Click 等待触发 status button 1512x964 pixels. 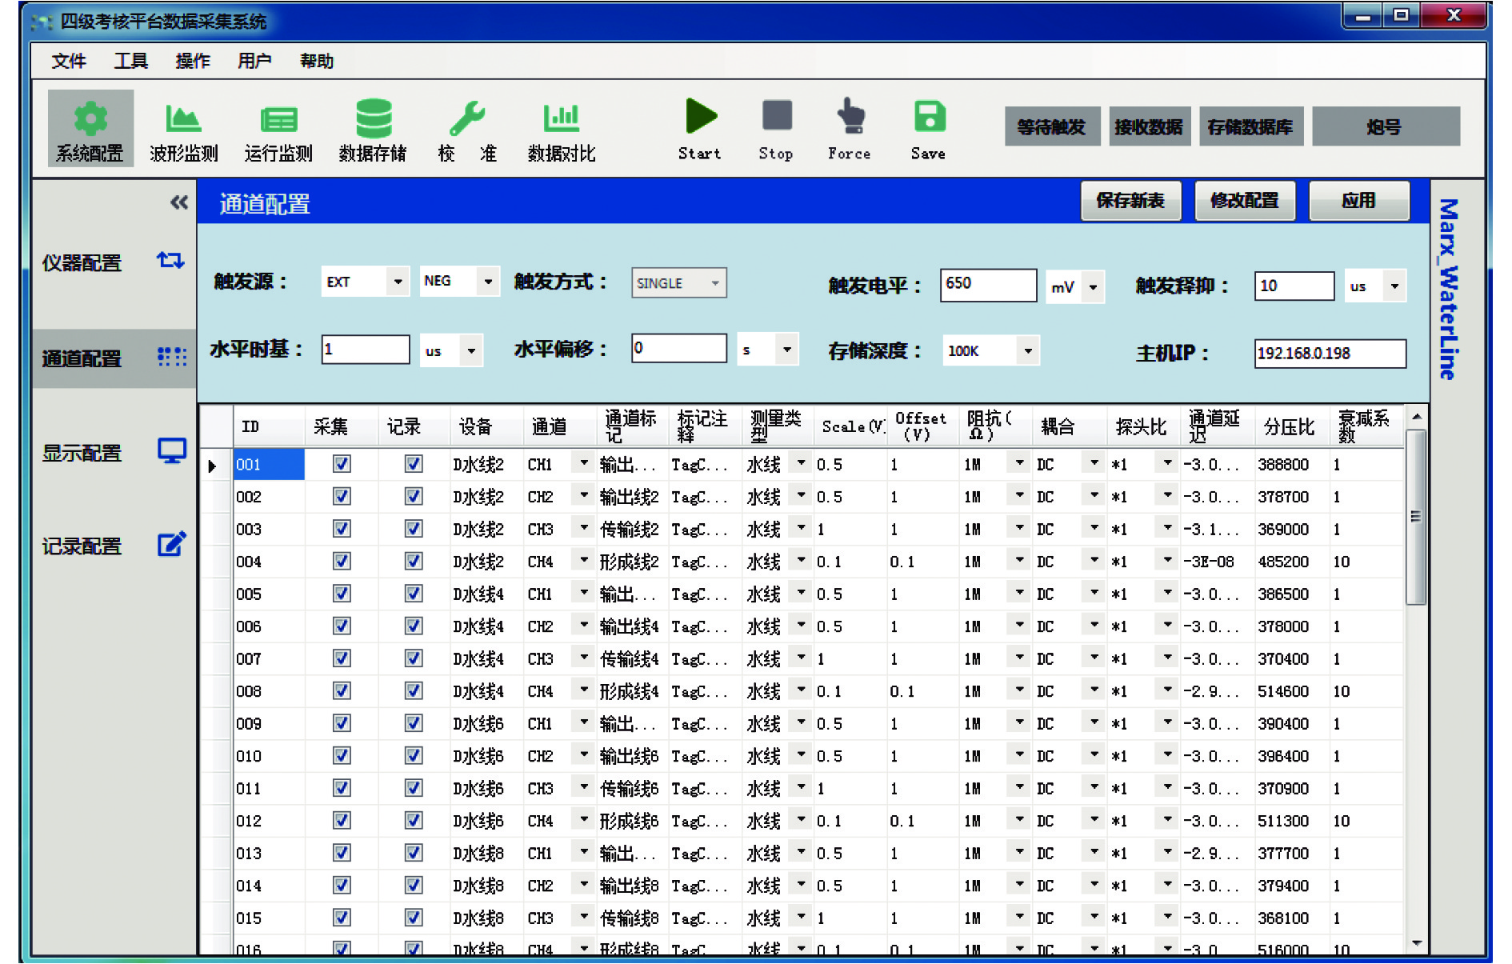[1052, 126]
